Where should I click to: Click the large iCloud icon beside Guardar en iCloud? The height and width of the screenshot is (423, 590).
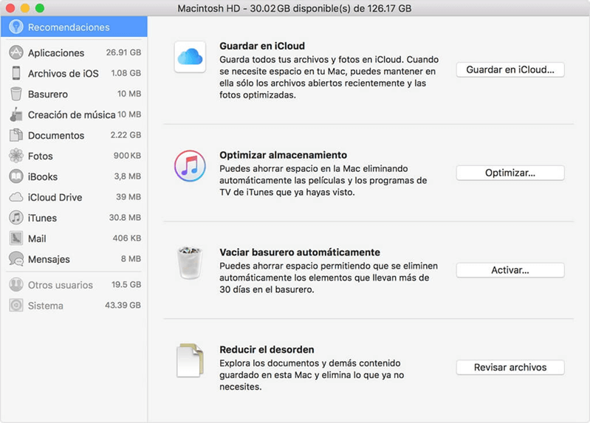[190, 57]
